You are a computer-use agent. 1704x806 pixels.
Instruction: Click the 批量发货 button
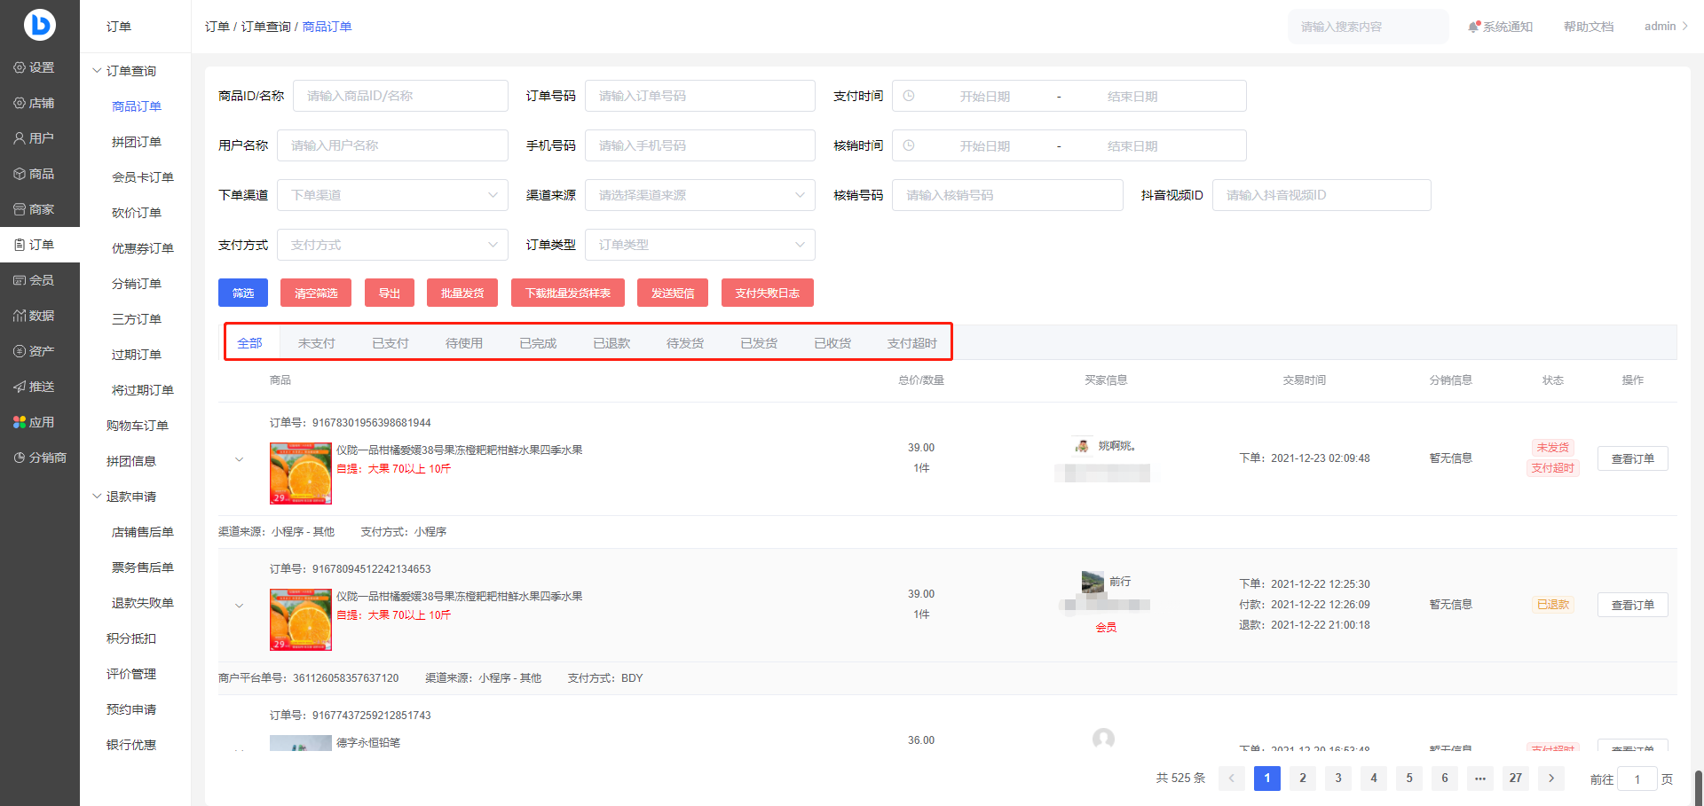click(x=462, y=293)
